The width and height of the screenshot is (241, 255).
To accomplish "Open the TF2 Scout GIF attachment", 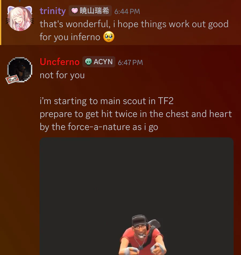I will click(137, 196).
